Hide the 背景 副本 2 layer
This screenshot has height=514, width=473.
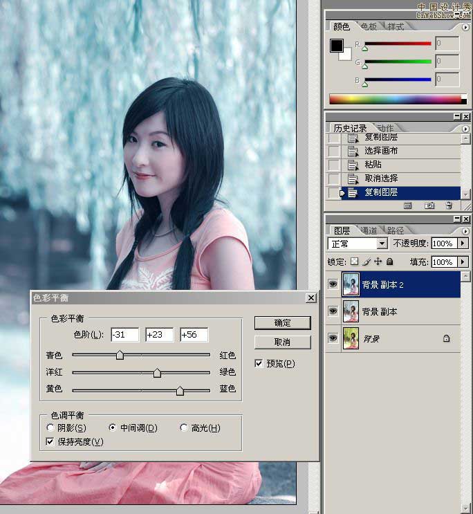coord(332,284)
